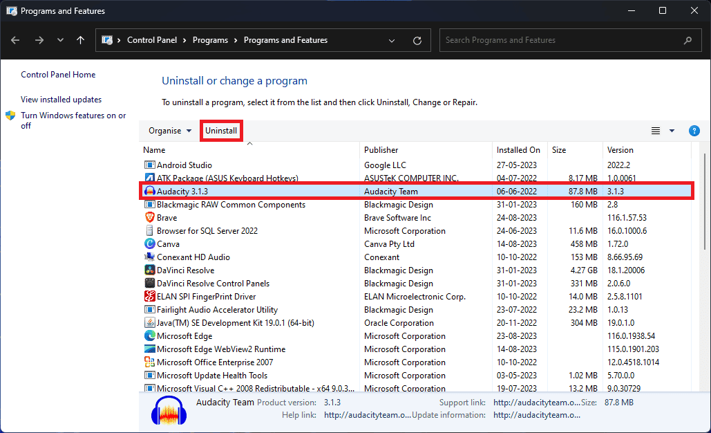This screenshot has width=711, height=433.
Task: Select Microsoft Office Enterprise 2007 icon
Action: click(x=150, y=362)
